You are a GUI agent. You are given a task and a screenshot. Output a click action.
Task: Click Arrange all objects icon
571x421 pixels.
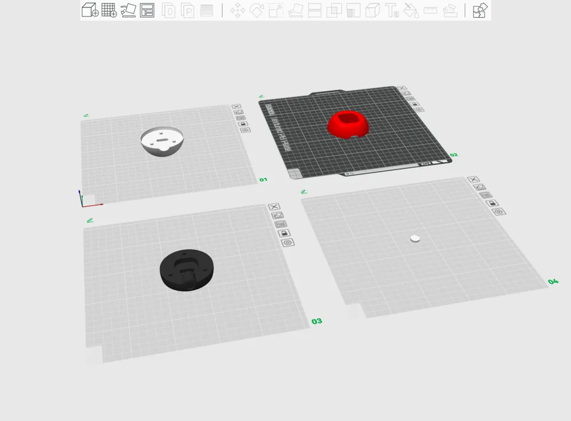click(x=147, y=10)
